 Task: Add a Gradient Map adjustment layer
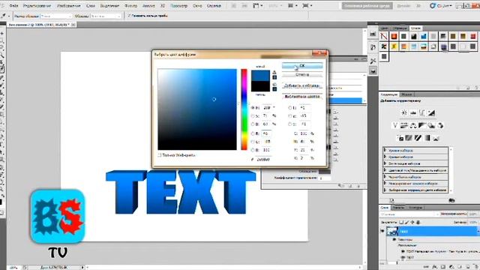tap(427, 138)
